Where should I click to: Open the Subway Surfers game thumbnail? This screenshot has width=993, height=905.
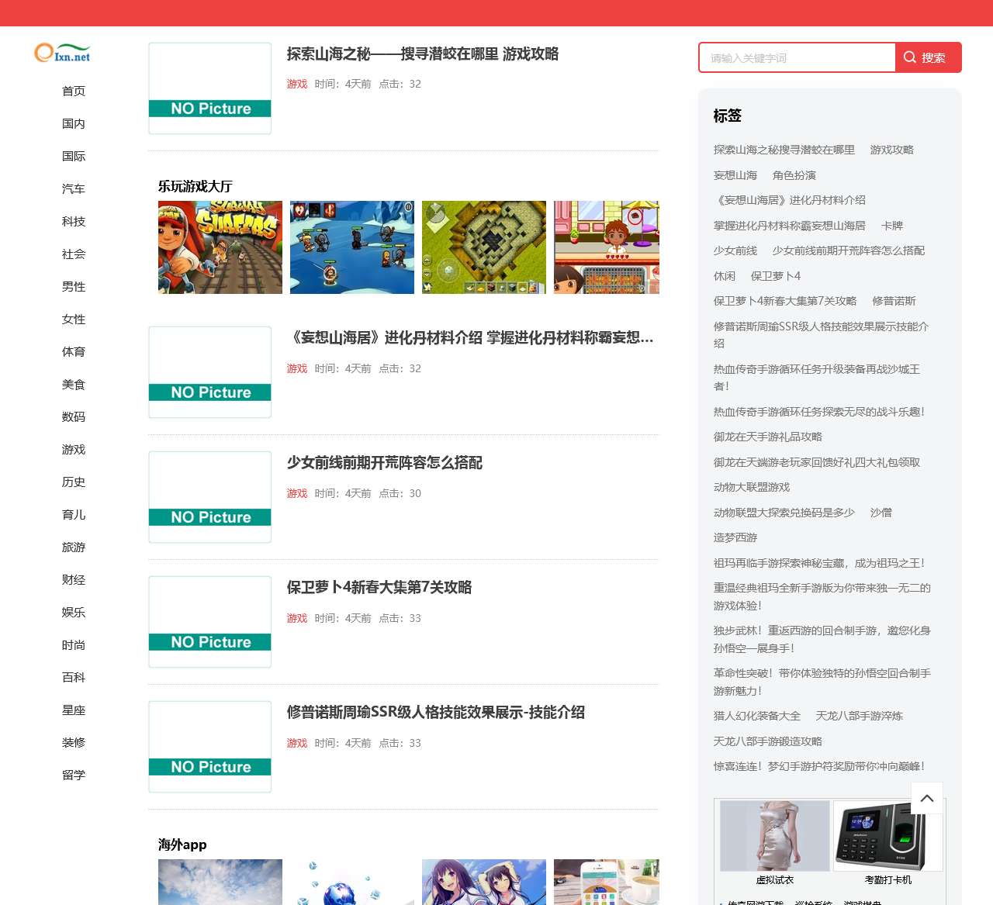coord(220,247)
